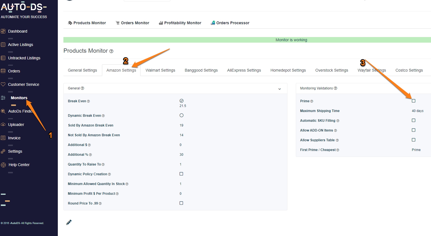Click help icon next to Allow ADD-ON Items
This screenshot has width=431, height=236.
pos(335,131)
